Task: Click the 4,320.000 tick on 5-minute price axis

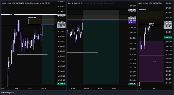Action: 61,56
